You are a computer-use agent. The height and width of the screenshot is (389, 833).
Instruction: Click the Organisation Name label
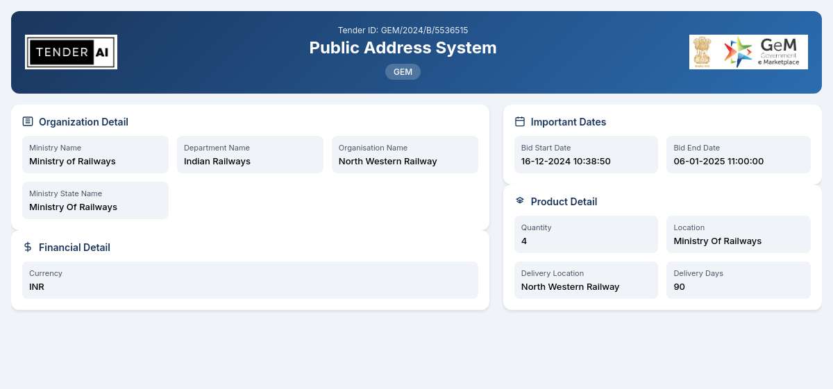[x=373, y=148]
